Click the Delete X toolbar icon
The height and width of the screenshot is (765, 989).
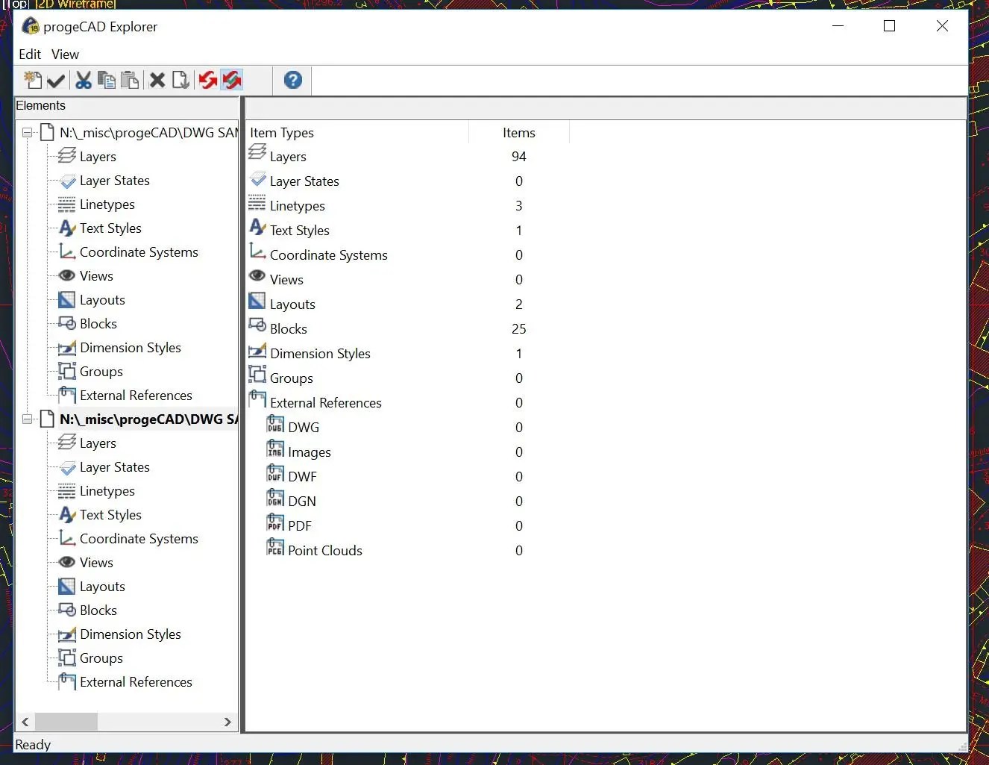click(x=157, y=80)
